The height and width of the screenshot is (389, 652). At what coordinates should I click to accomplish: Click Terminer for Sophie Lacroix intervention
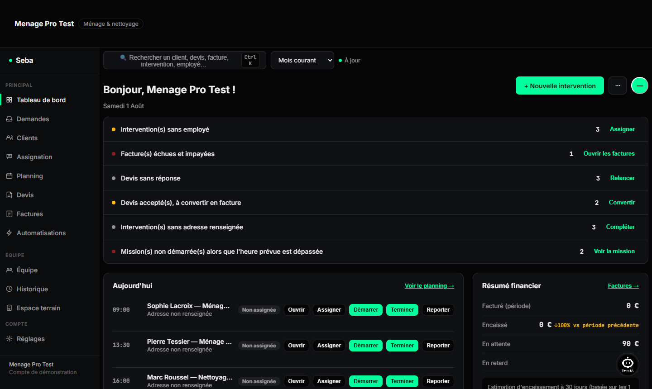click(x=403, y=310)
